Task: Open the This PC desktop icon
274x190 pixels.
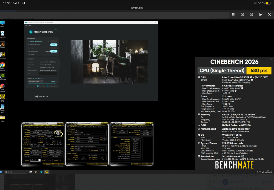Action: pyautogui.click(x=2, y=24)
